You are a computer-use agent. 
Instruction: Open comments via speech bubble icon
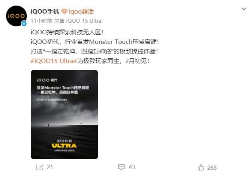[x=122, y=167]
